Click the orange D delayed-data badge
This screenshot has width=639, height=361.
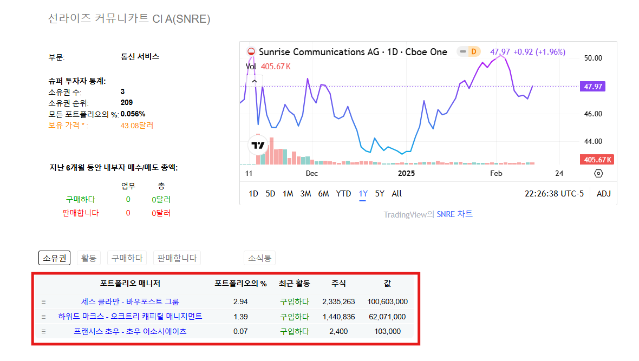(x=473, y=52)
